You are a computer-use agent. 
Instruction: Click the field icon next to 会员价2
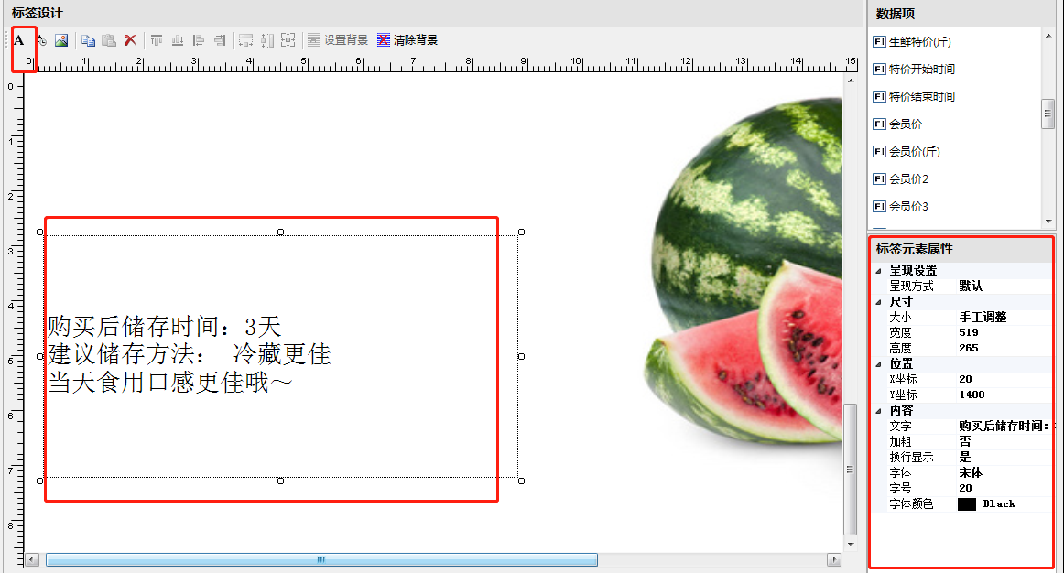pos(879,179)
